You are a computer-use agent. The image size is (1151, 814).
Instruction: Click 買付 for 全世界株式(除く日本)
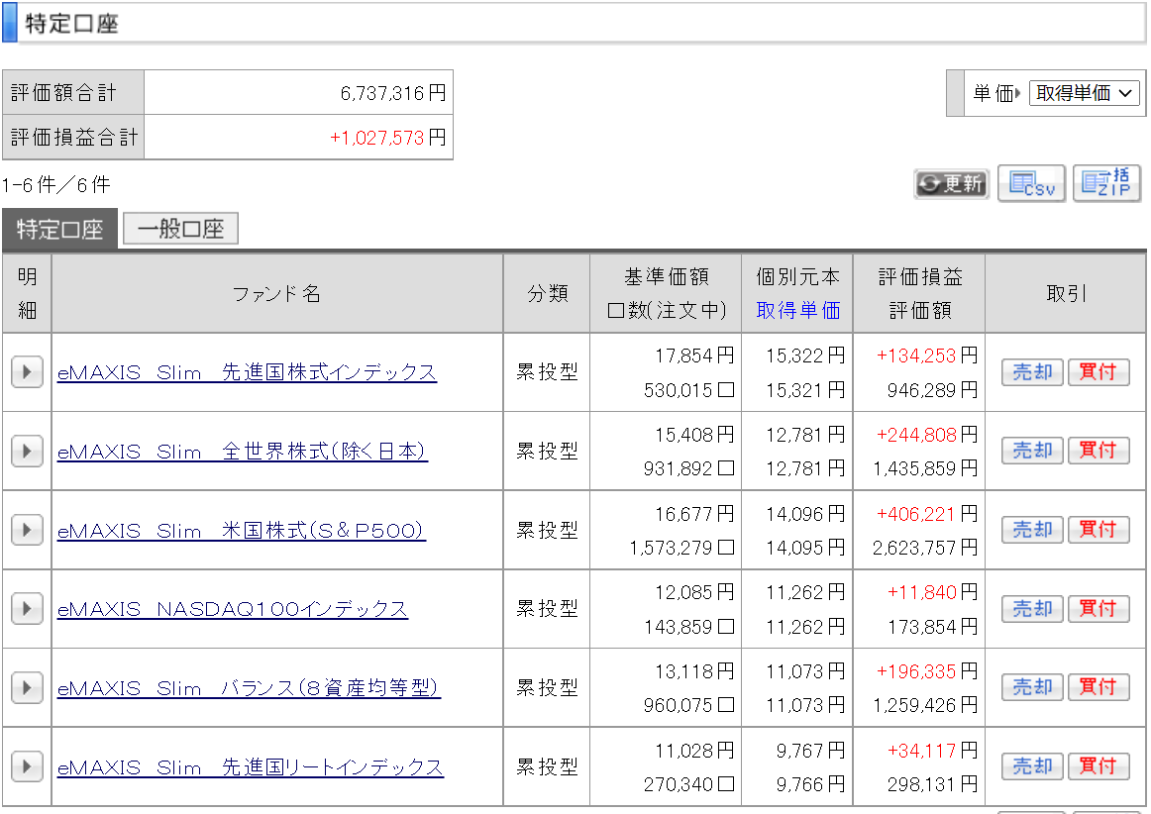click(1099, 451)
